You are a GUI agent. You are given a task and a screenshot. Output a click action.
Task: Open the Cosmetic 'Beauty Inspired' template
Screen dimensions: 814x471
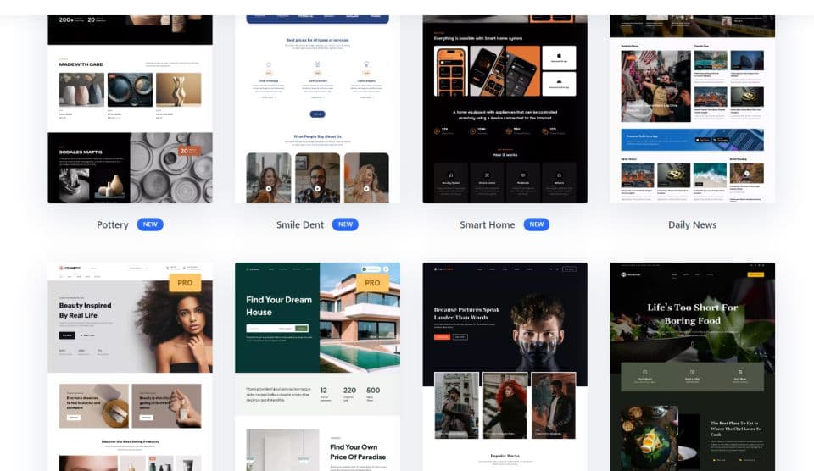(130, 367)
